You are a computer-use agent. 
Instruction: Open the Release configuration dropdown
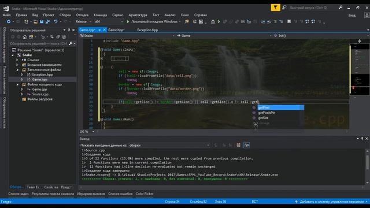(x=83, y=22)
